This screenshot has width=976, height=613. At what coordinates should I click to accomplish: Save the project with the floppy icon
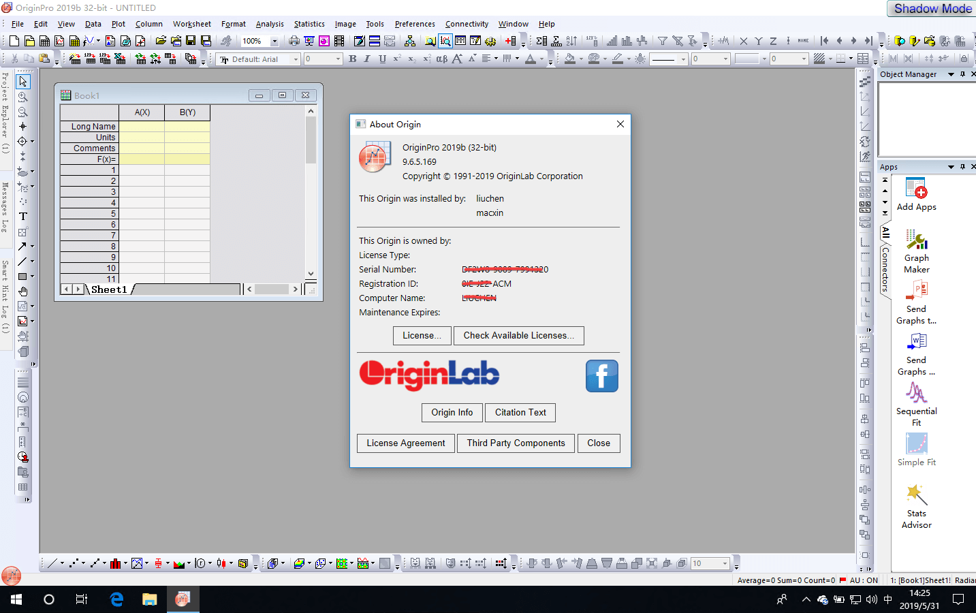[191, 41]
